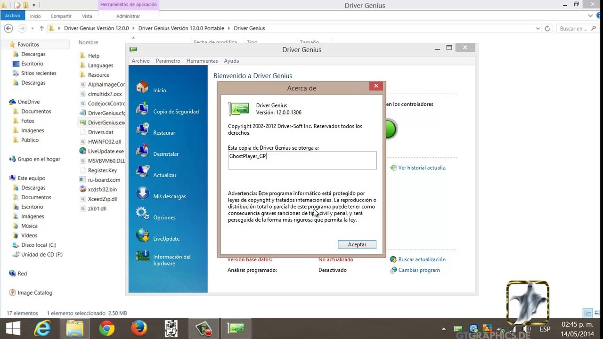Screen dimensions: 603x339
Task: Open Firefox from the taskbar
Action: coord(139,328)
